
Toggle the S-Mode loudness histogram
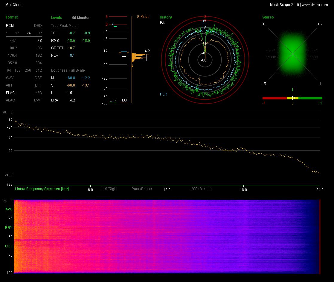[143, 17]
